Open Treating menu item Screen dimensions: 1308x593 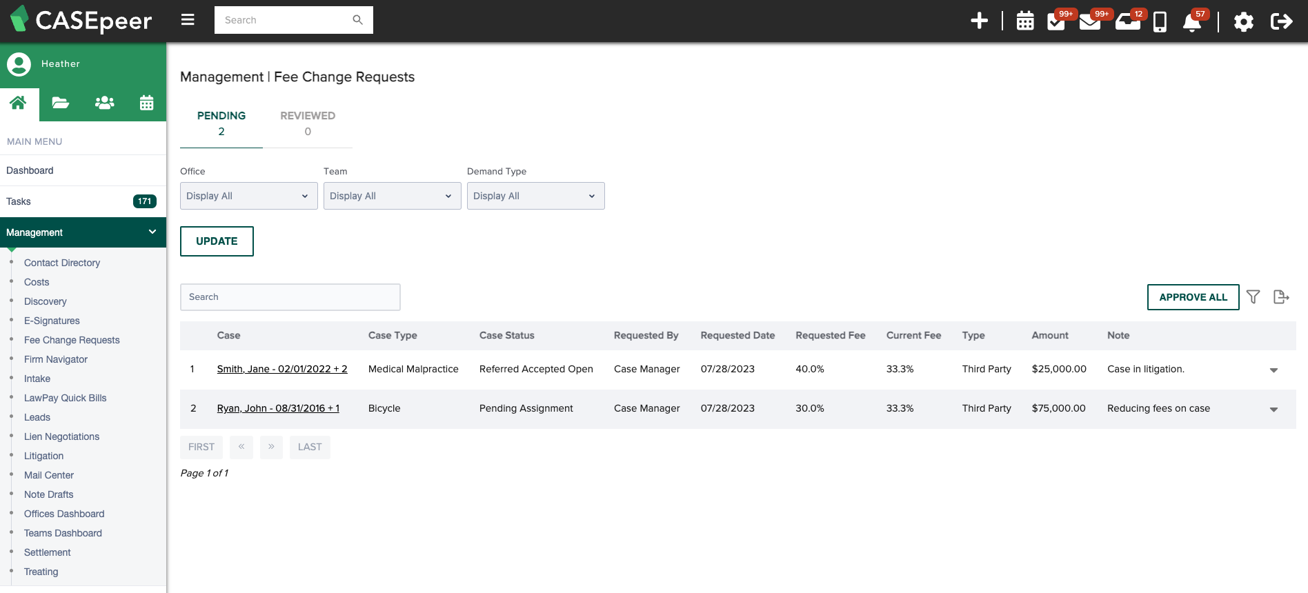pyautogui.click(x=41, y=572)
